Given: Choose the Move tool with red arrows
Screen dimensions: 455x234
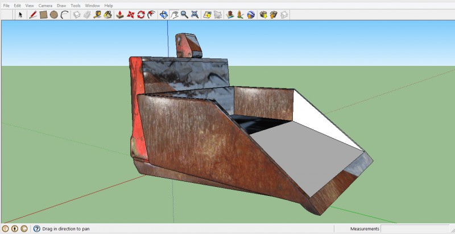Looking at the screenshot, I should coord(130,14).
